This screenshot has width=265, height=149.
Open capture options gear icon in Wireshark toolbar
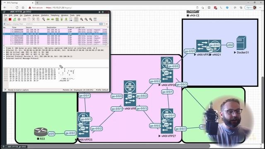[x=19, y=19]
